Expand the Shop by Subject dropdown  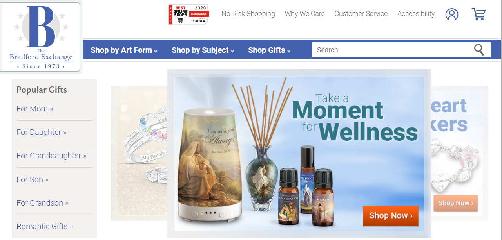coord(203,50)
